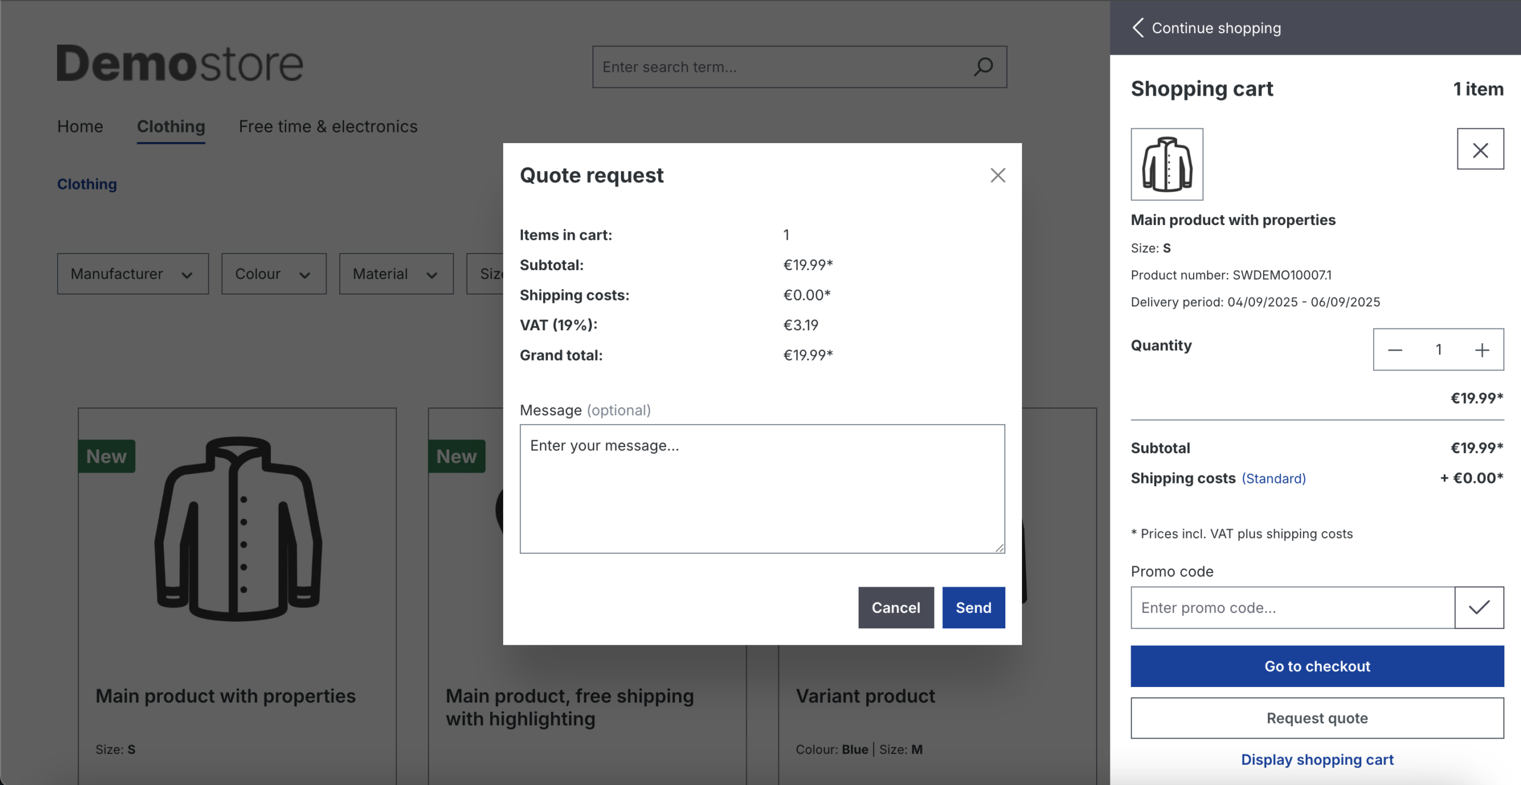1521x785 pixels.
Task: Send the quote request
Action: [x=973, y=607]
